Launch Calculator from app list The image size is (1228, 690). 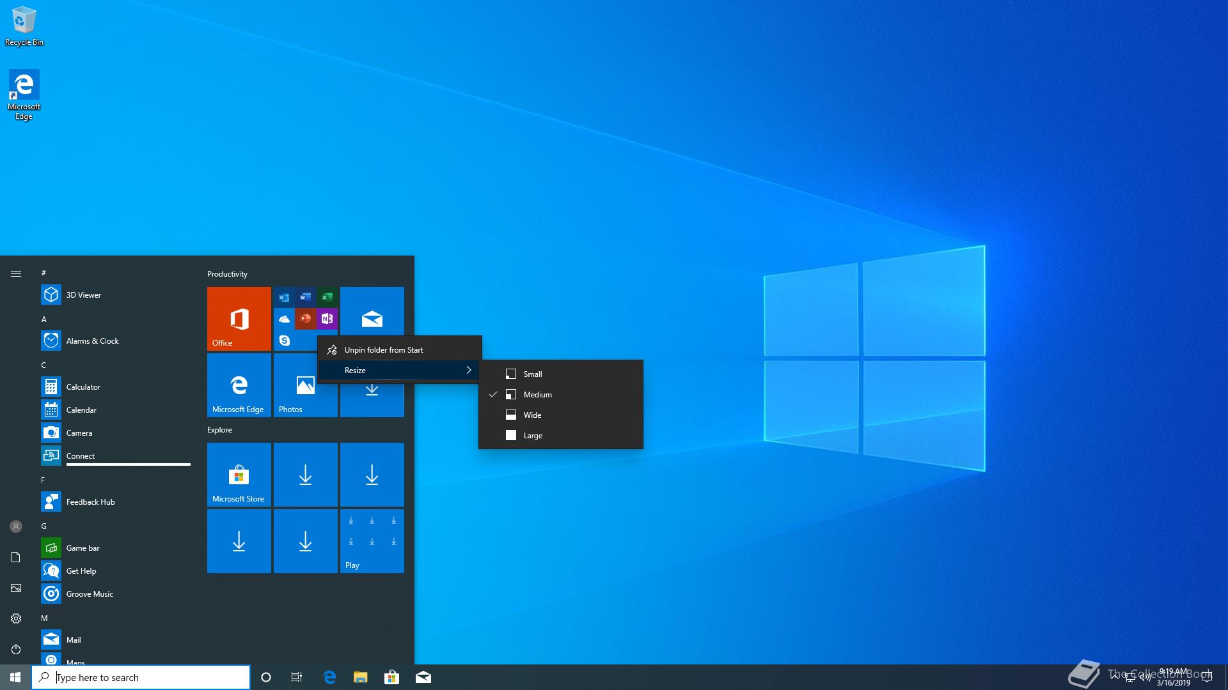click(116, 387)
